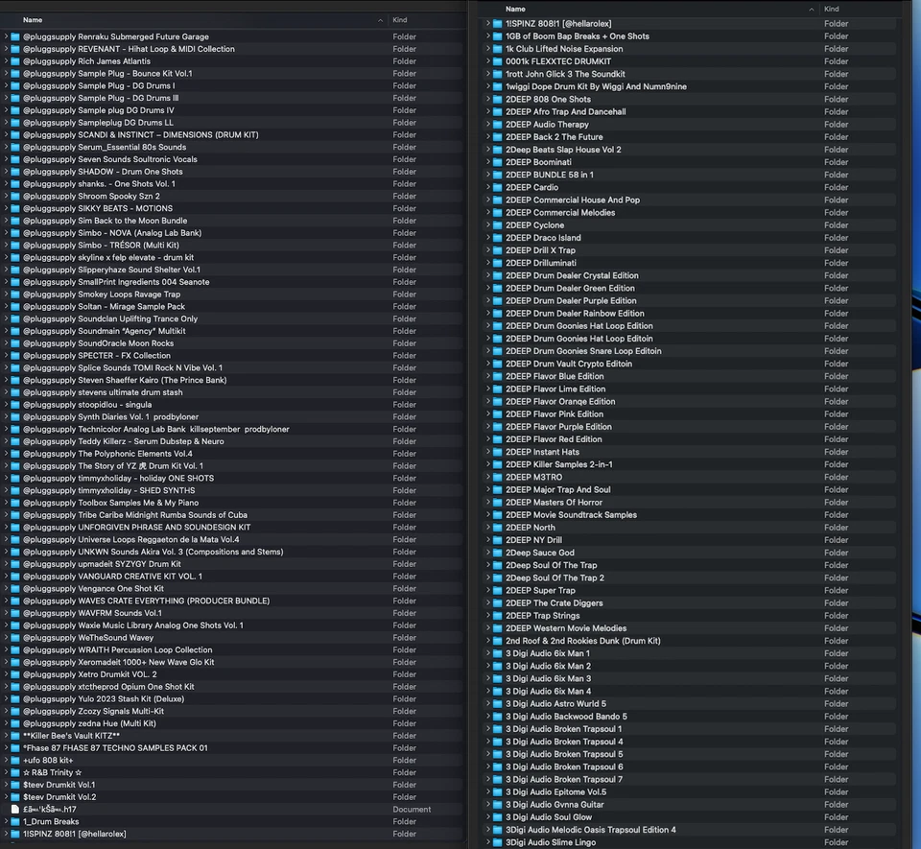The height and width of the screenshot is (849, 921).
Task: Expand the $teev Drumkit Vol.2 folder
Action: [x=6, y=797]
